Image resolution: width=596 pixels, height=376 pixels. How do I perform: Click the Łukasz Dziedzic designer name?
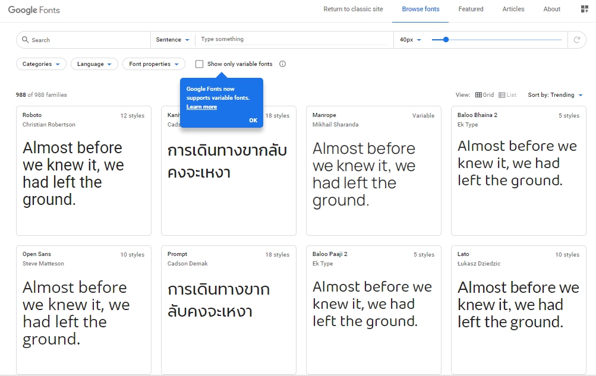tap(479, 264)
